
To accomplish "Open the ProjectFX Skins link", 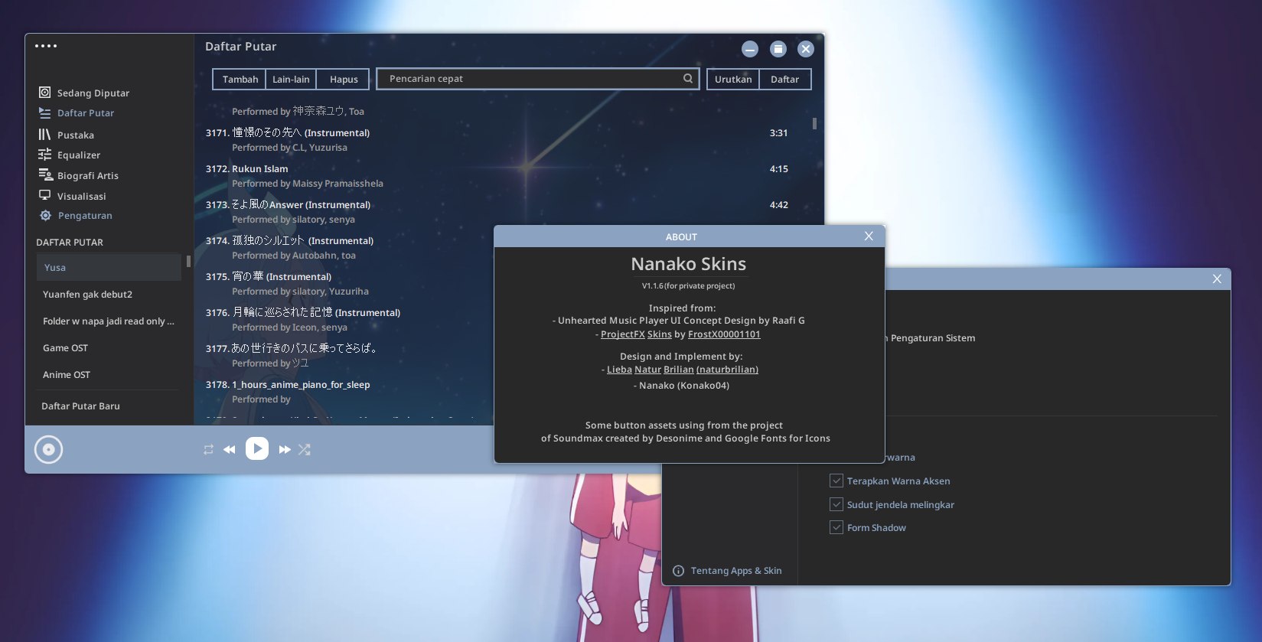I will tap(635, 334).
